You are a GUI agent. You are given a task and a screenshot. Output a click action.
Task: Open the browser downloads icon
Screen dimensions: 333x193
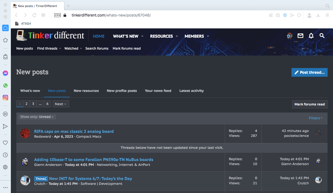pyautogui.click(x=318, y=15)
